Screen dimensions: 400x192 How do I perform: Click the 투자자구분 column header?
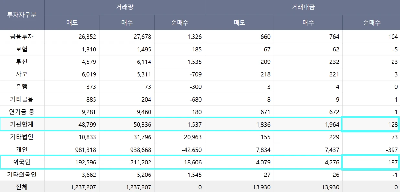pyautogui.click(x=22, y=15)
